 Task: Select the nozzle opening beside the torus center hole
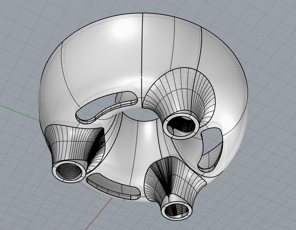pos(181,125)
